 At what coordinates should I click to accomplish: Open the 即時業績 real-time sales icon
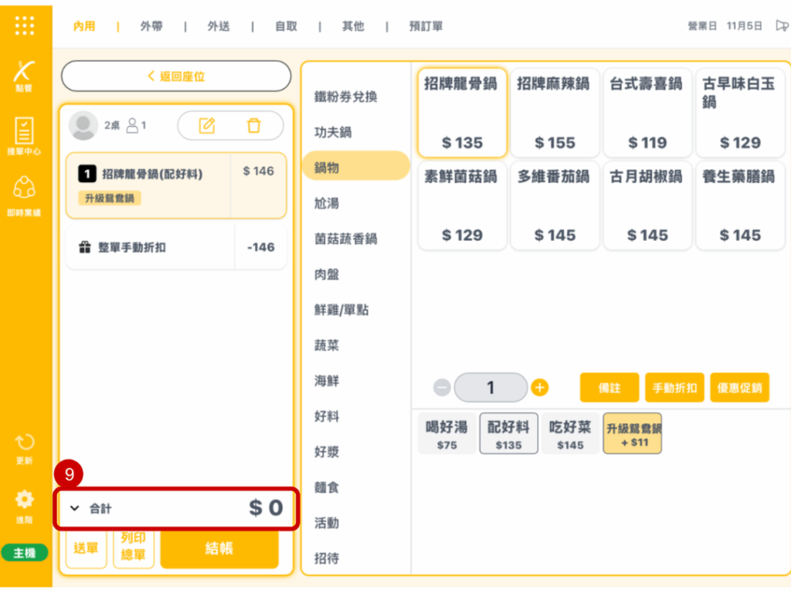25,195
